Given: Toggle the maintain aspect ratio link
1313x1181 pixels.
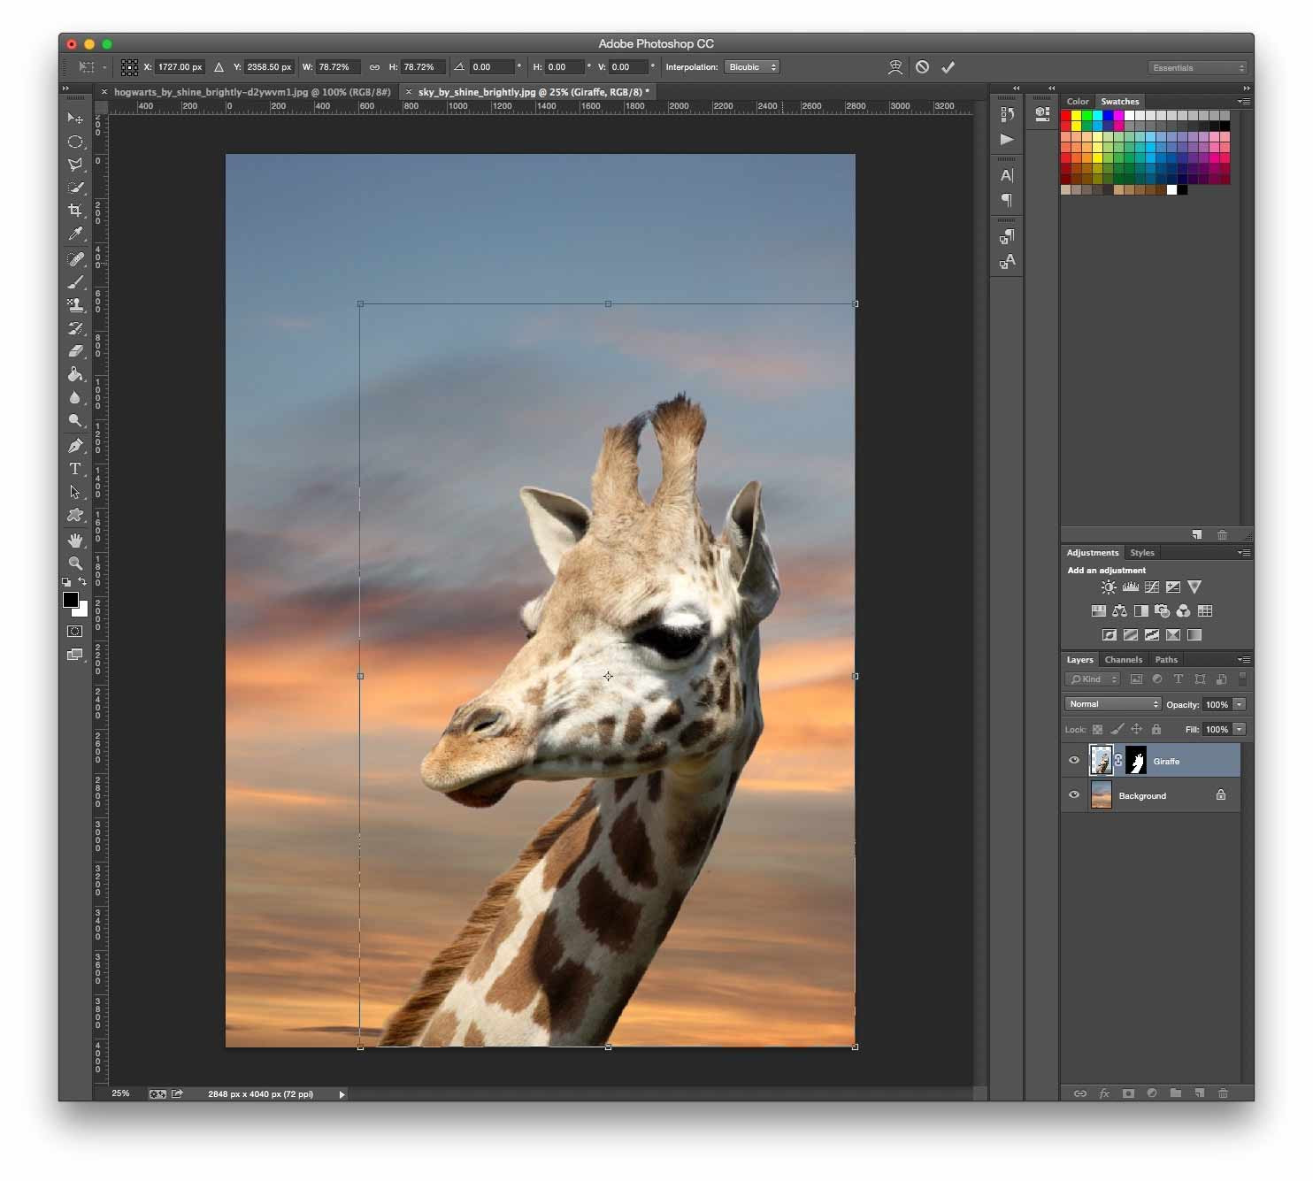Looking at the screenshot, I should point(374,67).
